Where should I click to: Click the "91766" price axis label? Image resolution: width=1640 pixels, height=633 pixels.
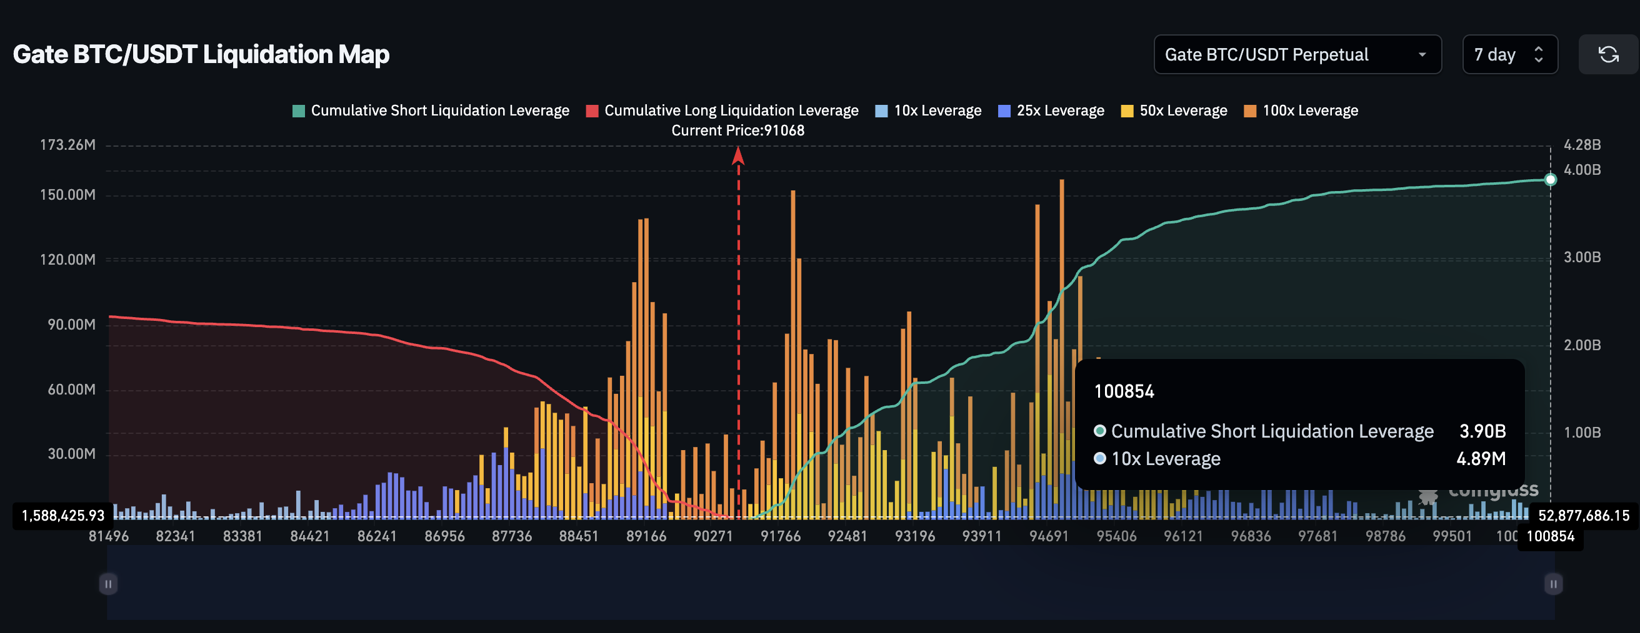click(781, 536)
